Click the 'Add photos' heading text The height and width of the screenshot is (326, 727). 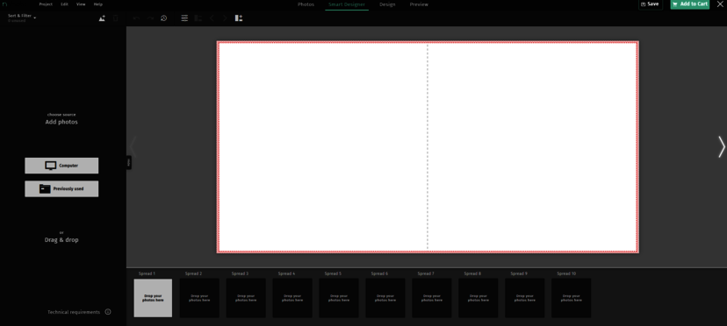(x=61, y=122)
